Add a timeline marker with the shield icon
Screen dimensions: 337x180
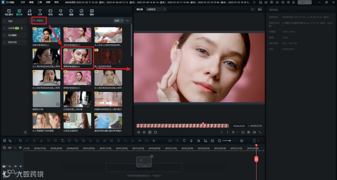click(184, 141)
